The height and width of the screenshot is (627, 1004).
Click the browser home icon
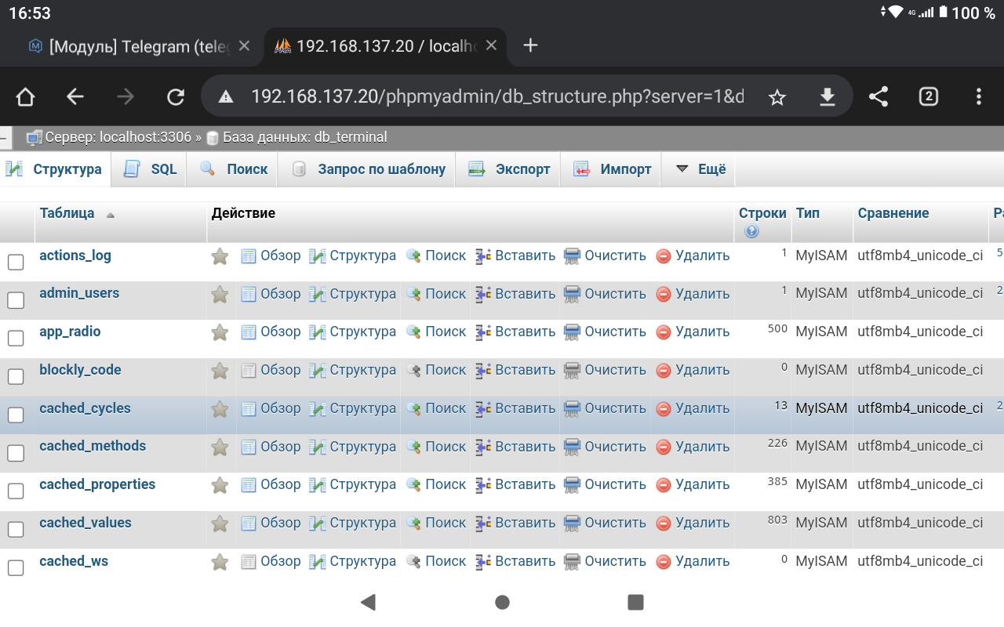[24, 96]
